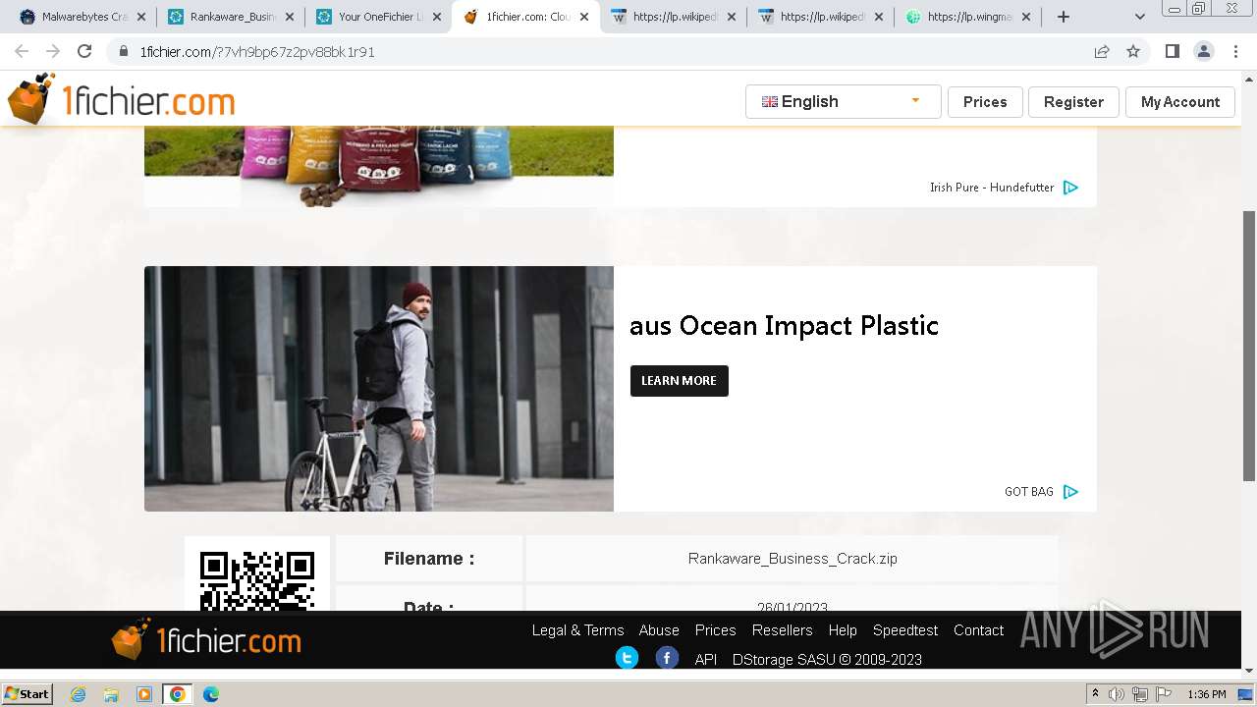Open File Explorer from the taskbar
The image size is (1257, 707).
point(111,694)
